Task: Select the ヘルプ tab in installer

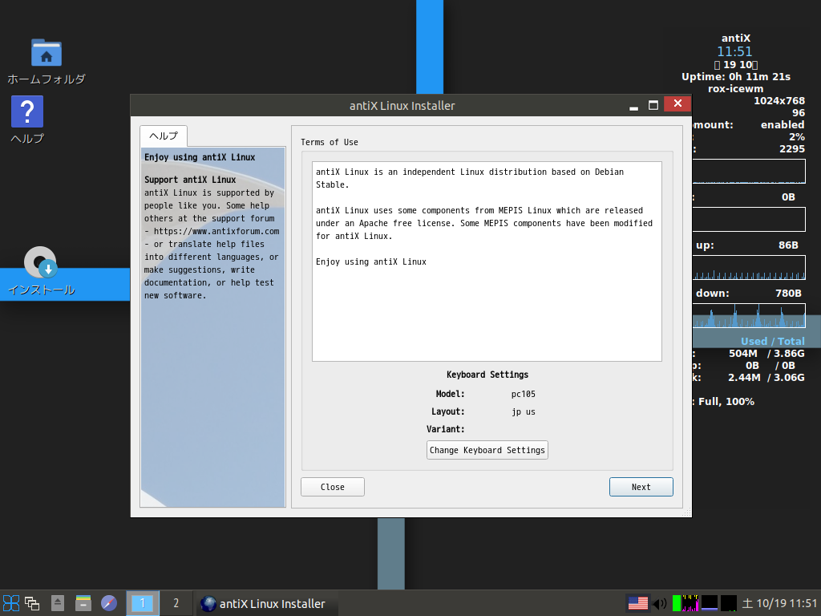Action: pos(164,136)
